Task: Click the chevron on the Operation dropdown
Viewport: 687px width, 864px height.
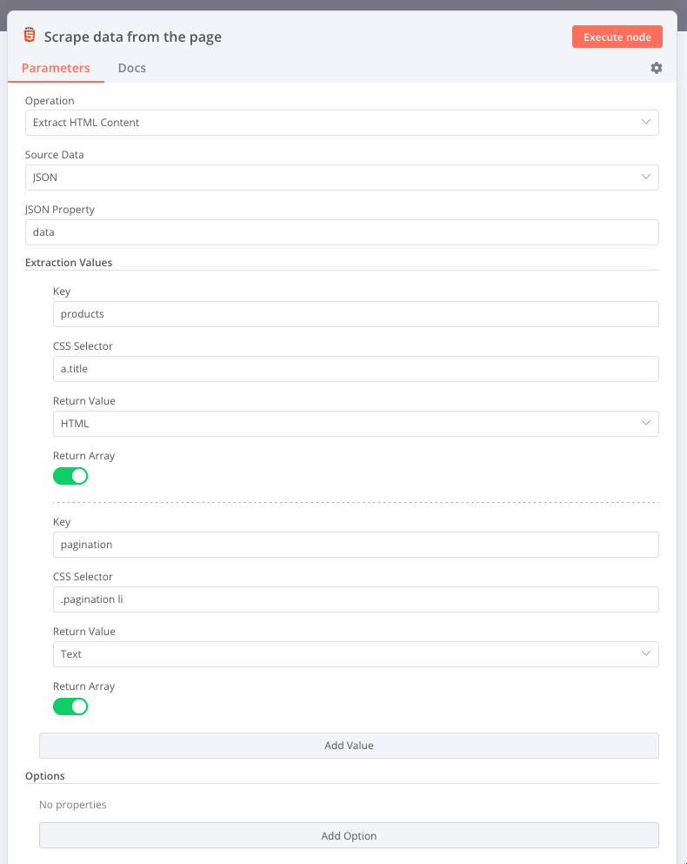Action: click(646, 122)
